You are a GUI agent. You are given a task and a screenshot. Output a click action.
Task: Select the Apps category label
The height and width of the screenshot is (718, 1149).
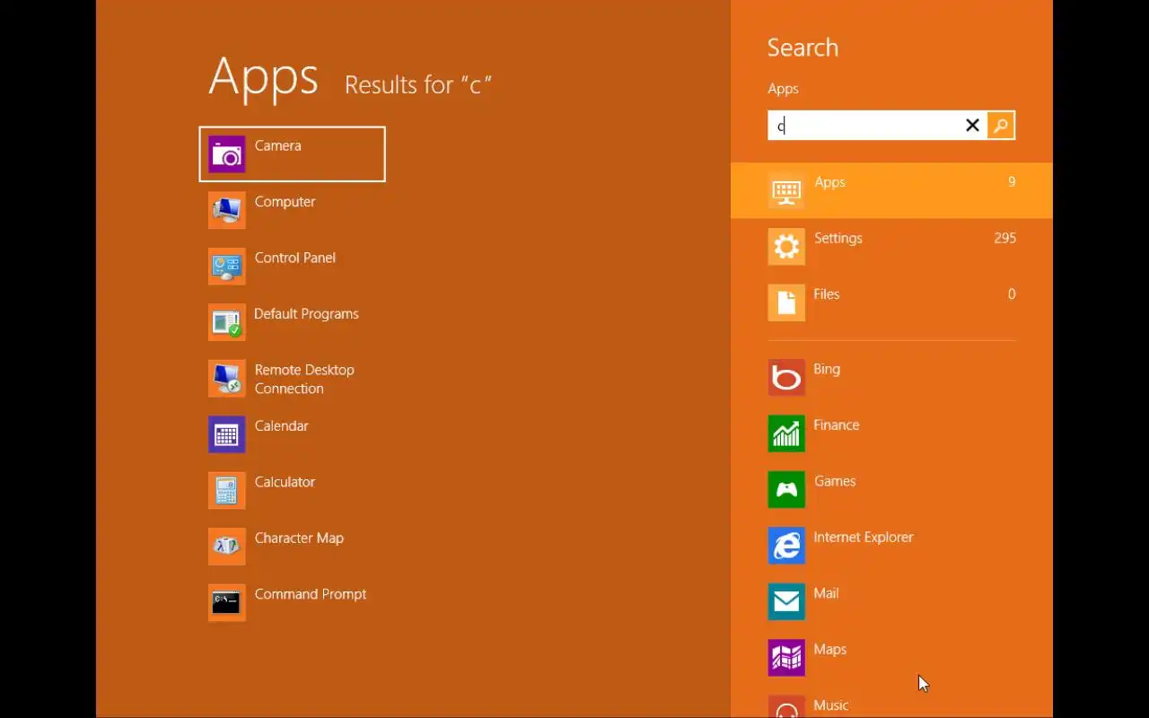(829, 182)
